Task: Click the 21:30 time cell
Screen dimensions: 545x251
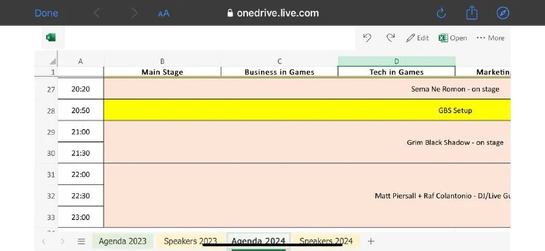Action: tap(80, 153)
